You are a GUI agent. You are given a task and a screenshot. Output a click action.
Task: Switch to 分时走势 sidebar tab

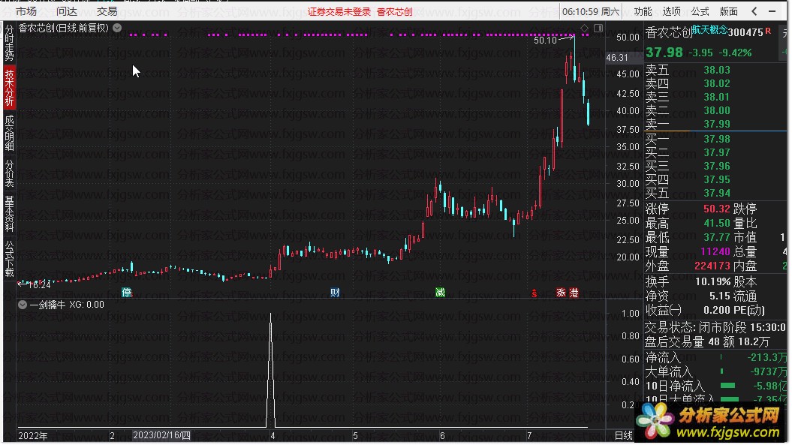[x=9, y=43]
